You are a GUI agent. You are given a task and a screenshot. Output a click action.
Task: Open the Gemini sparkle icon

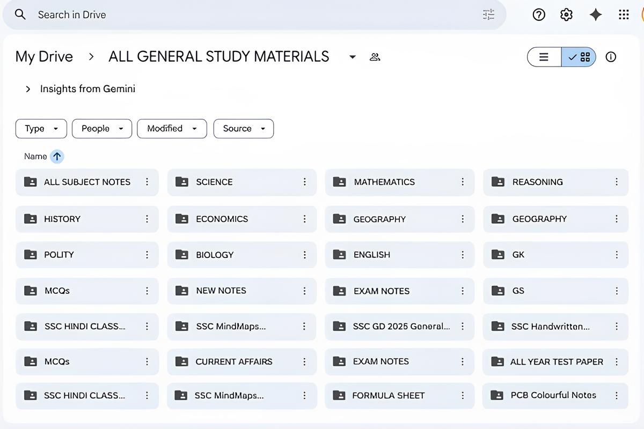[x=595, y=14]
